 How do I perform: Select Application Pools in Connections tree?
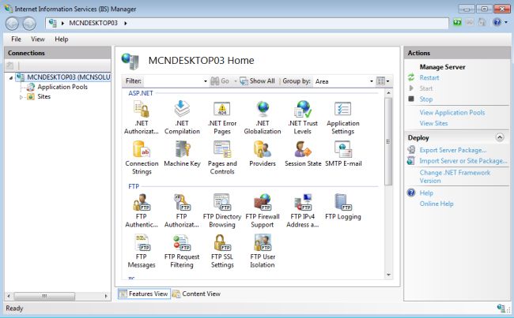62,87
